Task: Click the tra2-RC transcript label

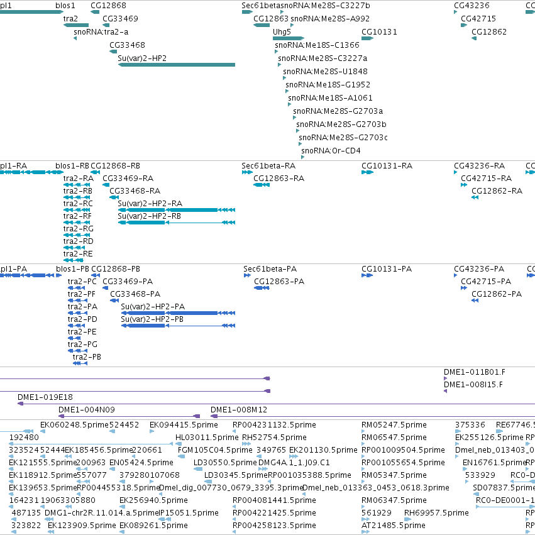Action: [x=78, y=204]
